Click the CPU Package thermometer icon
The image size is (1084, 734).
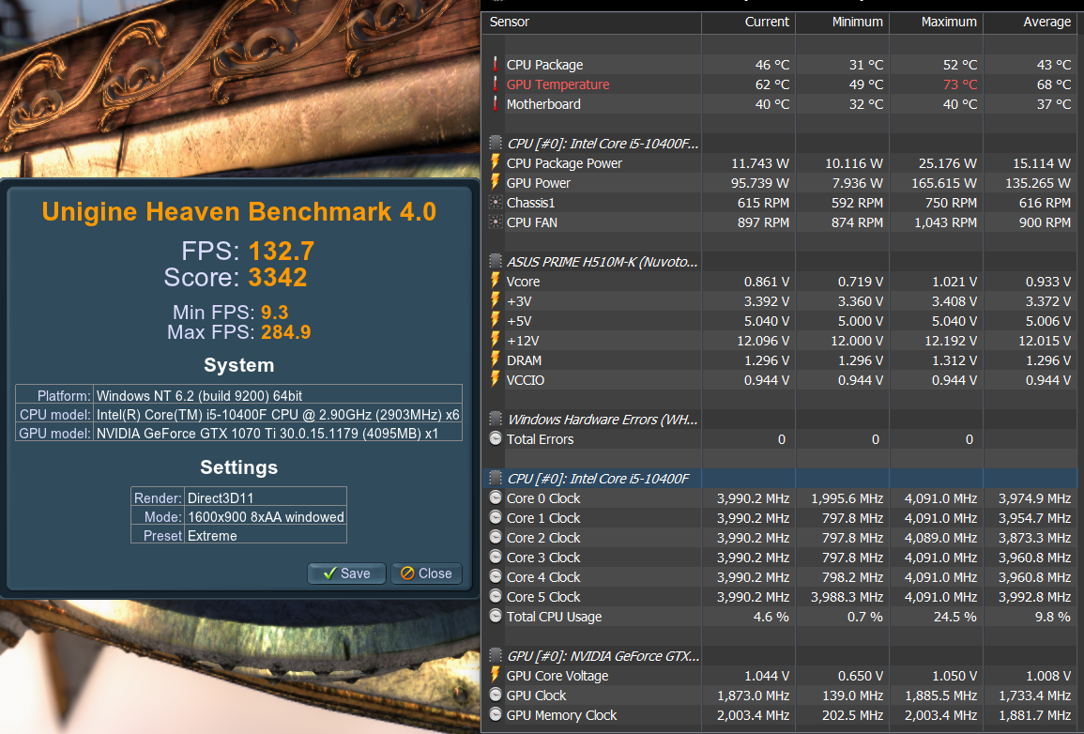[x=495, y=64]
